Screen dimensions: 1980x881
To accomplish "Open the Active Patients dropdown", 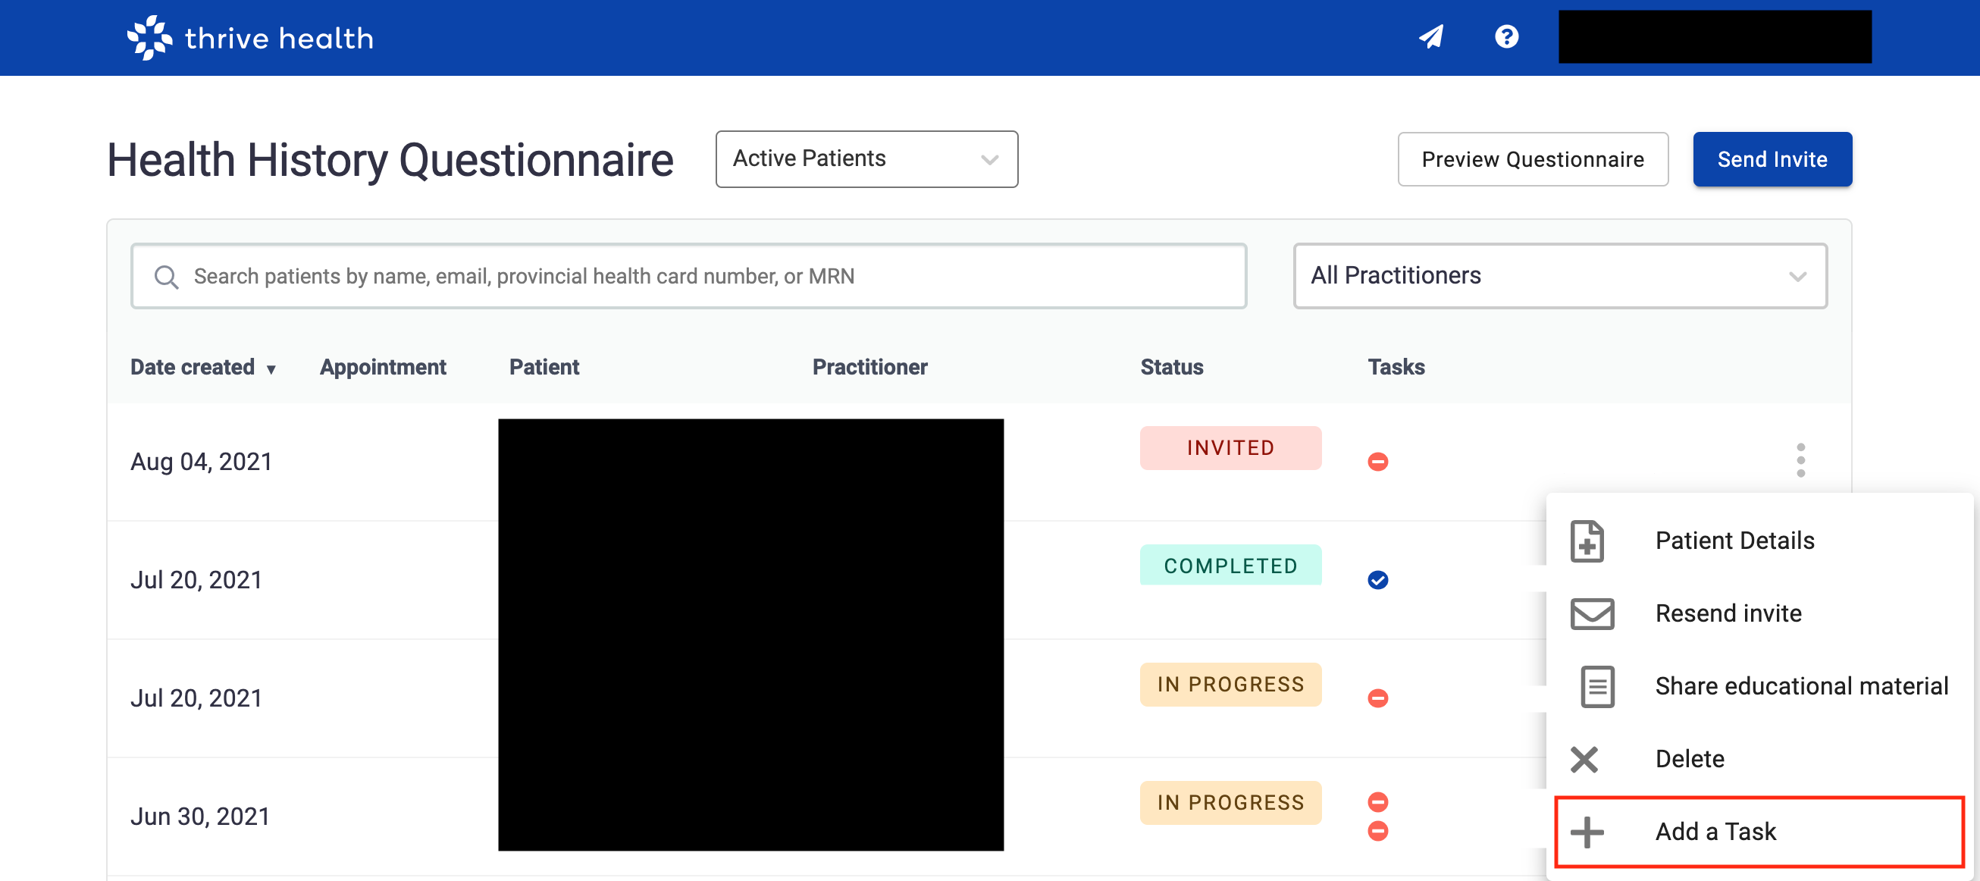I will [866, 159].
